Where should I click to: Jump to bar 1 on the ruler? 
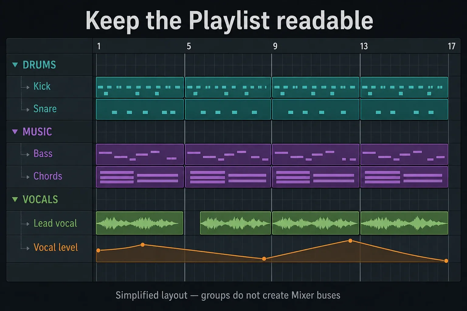99,46
